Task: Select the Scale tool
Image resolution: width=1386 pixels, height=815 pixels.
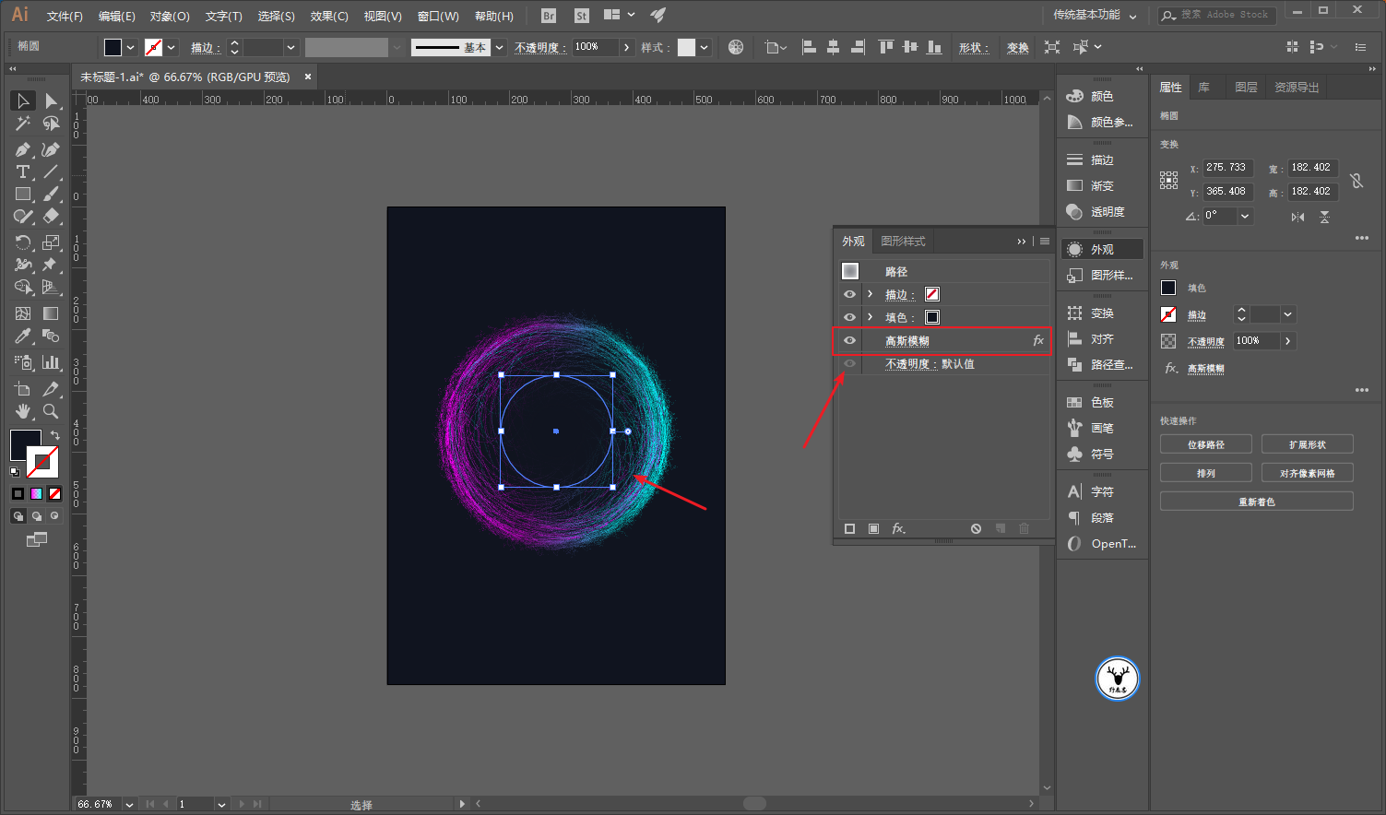Action: coord(51,242)
